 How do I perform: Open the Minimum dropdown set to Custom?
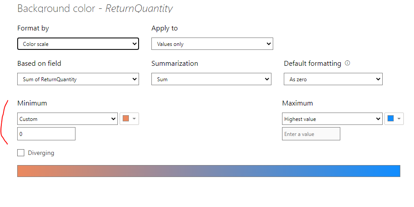click(68, 119)
